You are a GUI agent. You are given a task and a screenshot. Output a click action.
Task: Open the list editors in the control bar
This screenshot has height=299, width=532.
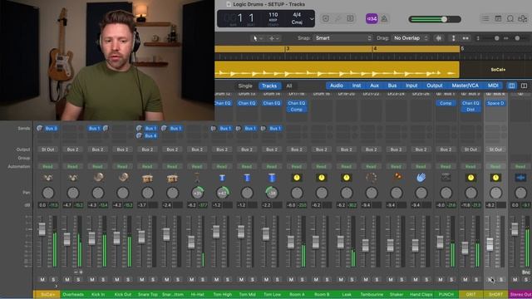(485, 18)
